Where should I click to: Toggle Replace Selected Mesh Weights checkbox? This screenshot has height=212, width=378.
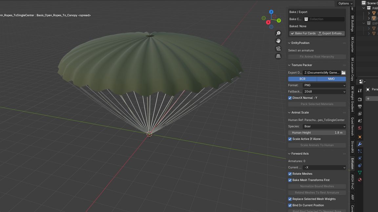(290, 199)
